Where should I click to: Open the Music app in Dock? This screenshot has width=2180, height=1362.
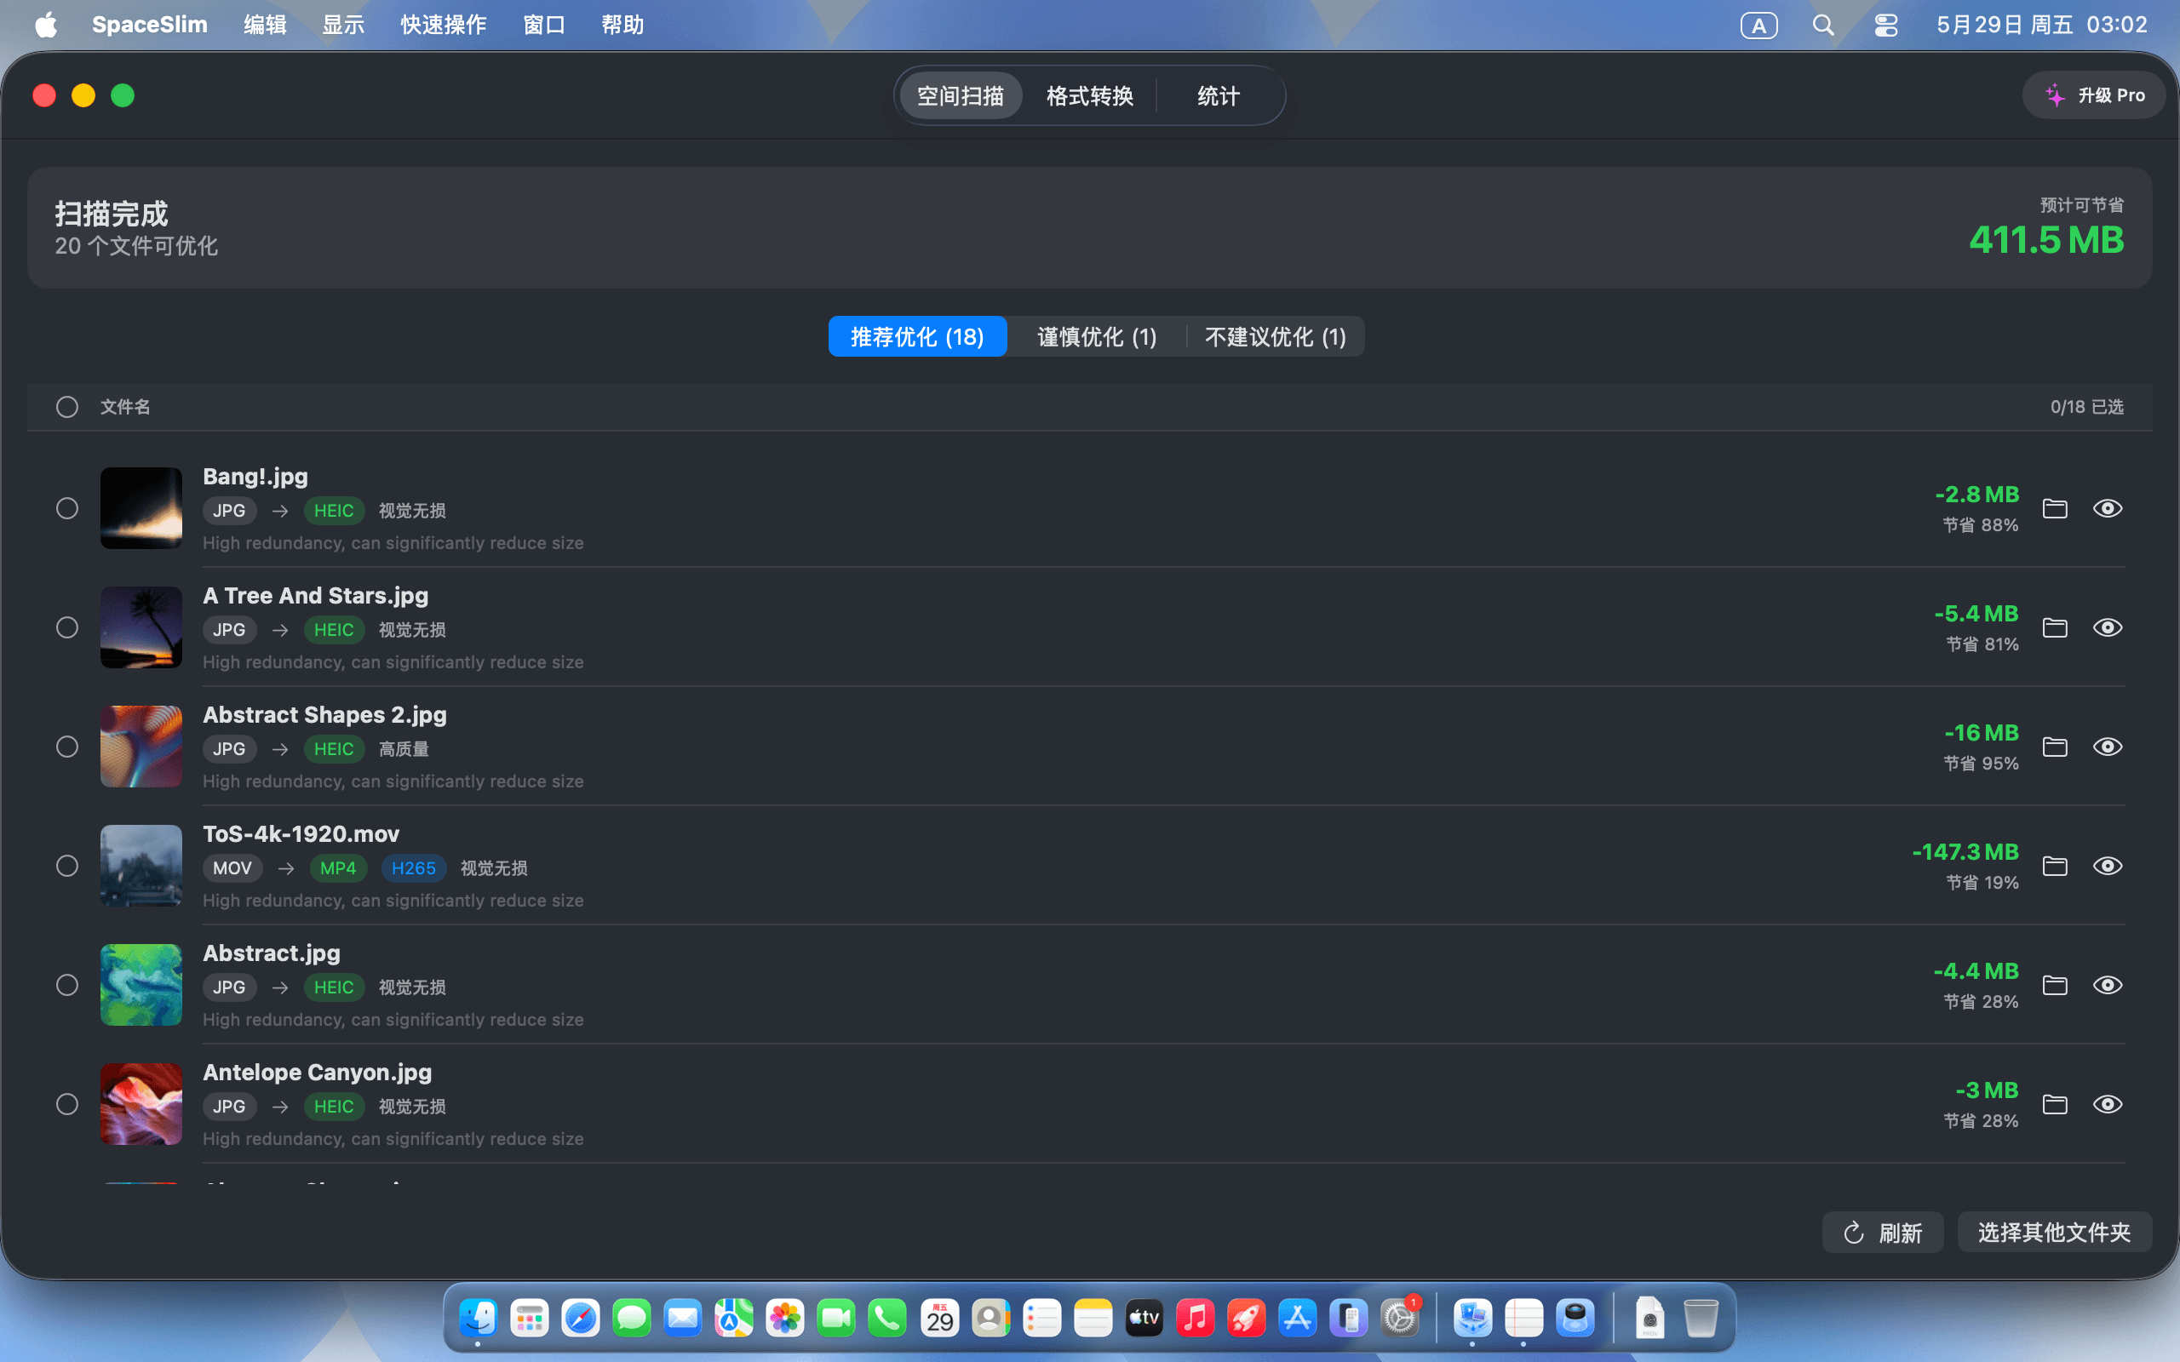point(1195,1319)
